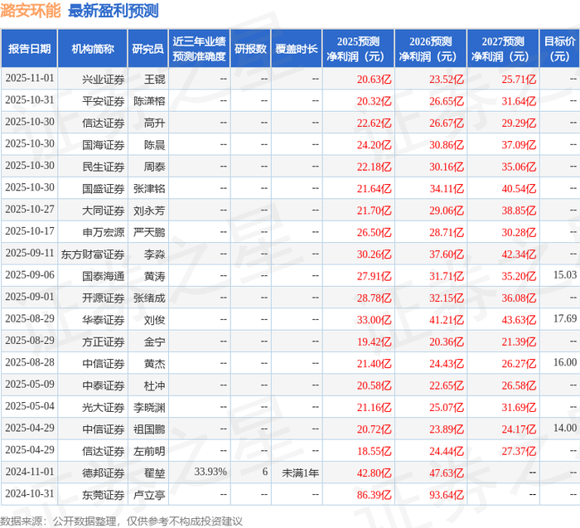Click the target price 14.00
The image size is (580, 528).
tap(565, 428)
